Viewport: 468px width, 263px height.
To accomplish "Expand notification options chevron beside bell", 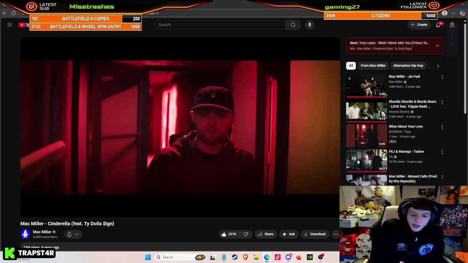I will tap(76, 234).
